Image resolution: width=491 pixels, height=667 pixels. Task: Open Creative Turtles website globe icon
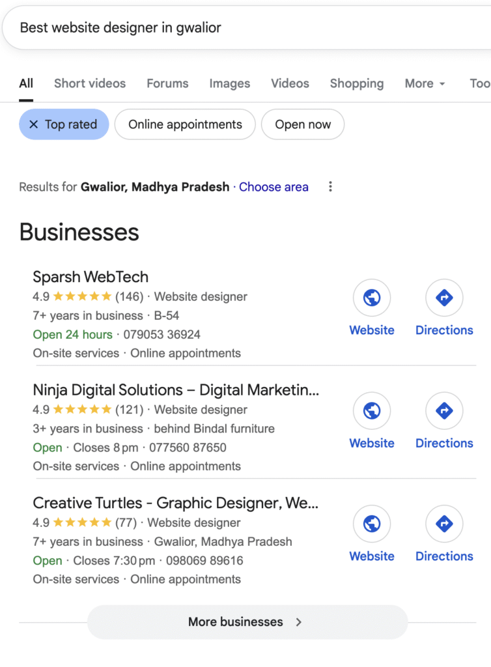[x=372, y=524]
